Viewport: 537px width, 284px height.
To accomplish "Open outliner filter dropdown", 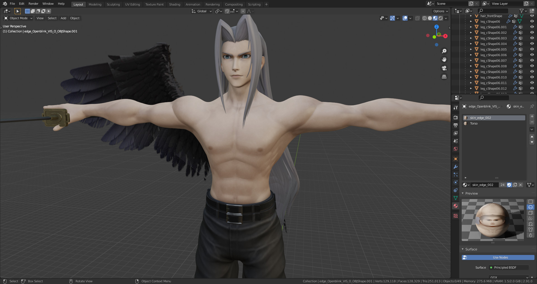I will [523, 11].
